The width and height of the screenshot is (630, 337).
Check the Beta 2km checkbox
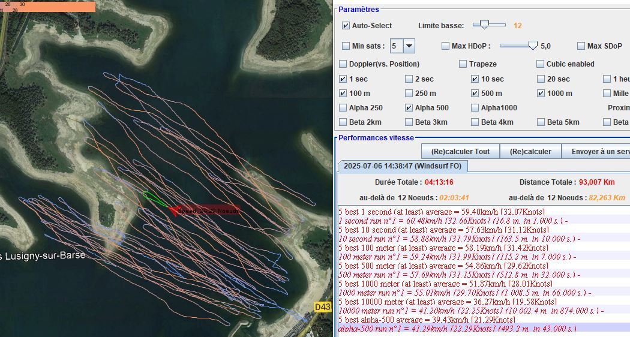[x=343, y=122]
